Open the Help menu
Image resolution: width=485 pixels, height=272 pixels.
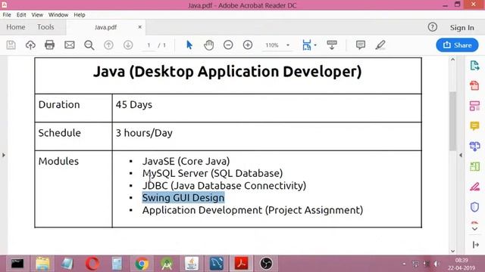[79, 15]
